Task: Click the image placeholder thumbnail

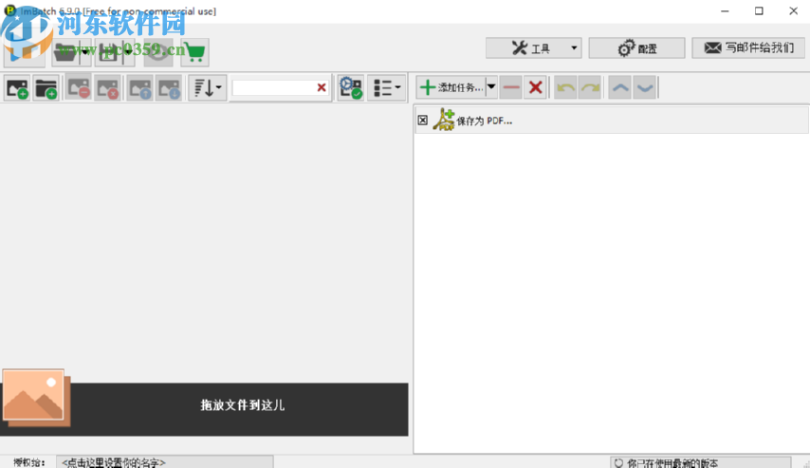Action: pos(35,397)
